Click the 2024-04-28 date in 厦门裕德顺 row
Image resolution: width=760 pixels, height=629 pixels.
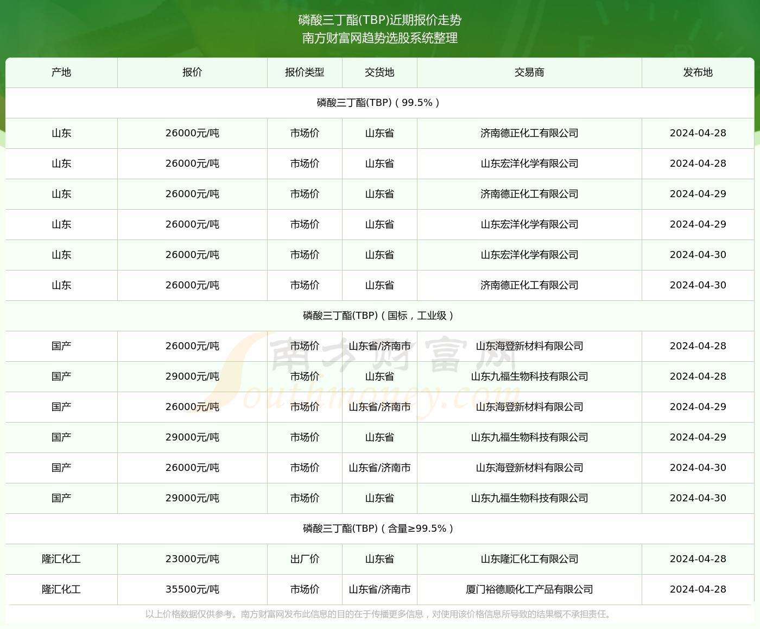point(698,589)
